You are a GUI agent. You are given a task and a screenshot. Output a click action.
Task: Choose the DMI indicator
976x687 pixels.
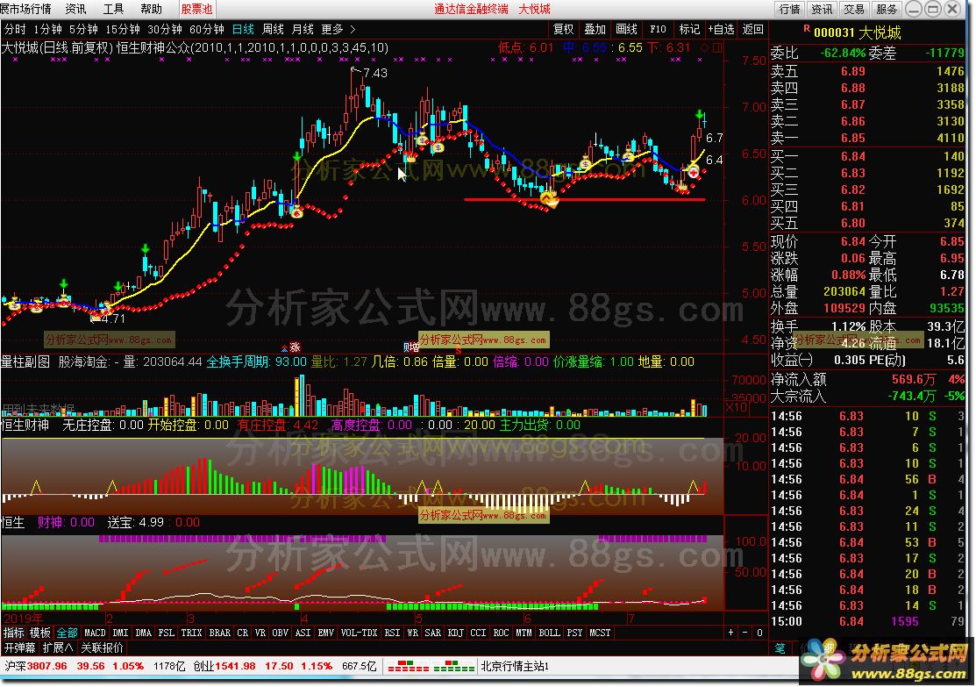click(120, 633)
